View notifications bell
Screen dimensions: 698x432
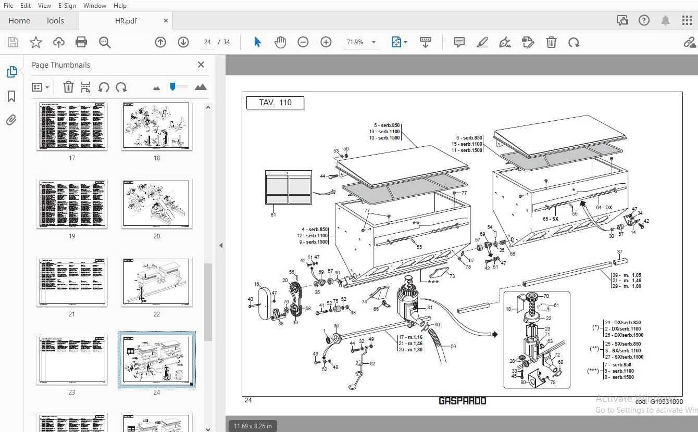click(666, 21)
